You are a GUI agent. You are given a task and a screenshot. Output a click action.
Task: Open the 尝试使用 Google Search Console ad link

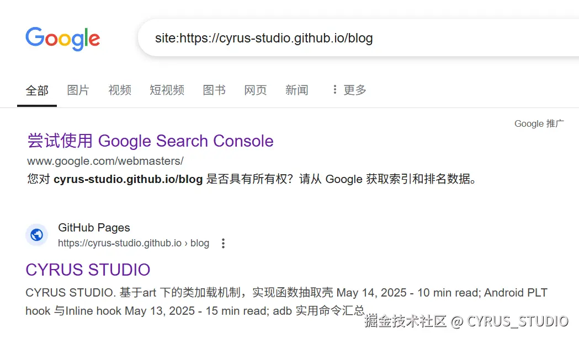pyautogui.click(x=150, y=141)
